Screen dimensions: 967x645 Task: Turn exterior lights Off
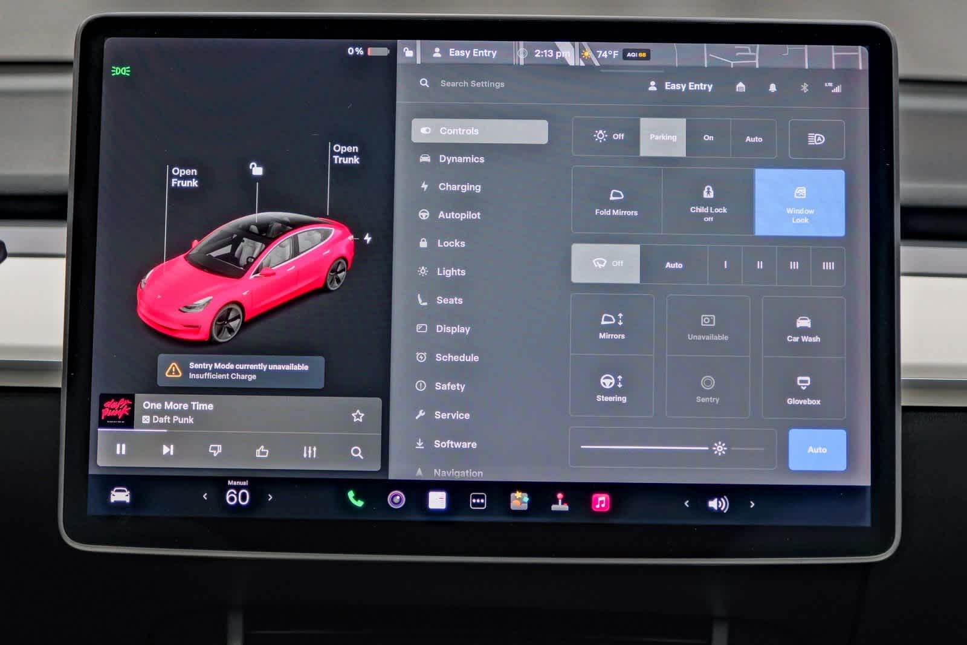click(x=607, y=137)
